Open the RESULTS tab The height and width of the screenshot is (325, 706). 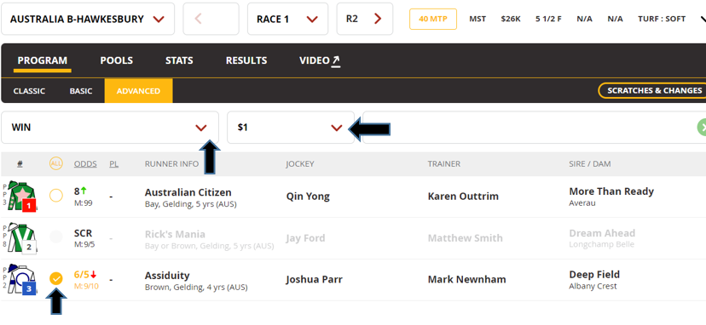click(x=246, y=60)
